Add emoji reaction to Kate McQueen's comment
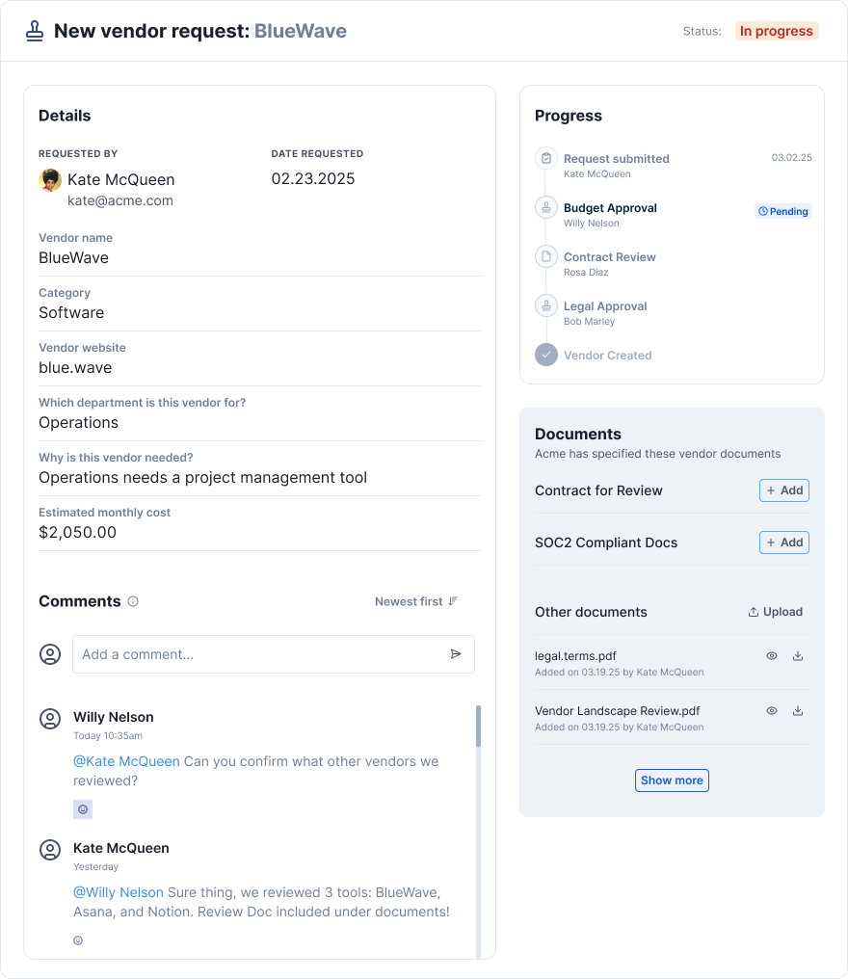 tap(78, 940)
